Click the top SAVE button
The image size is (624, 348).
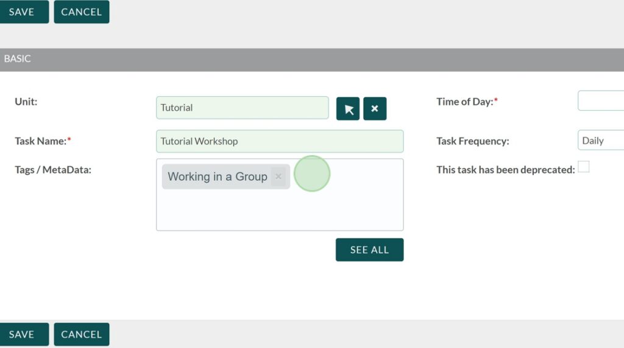pyautogui.click(x=22, y=12)
